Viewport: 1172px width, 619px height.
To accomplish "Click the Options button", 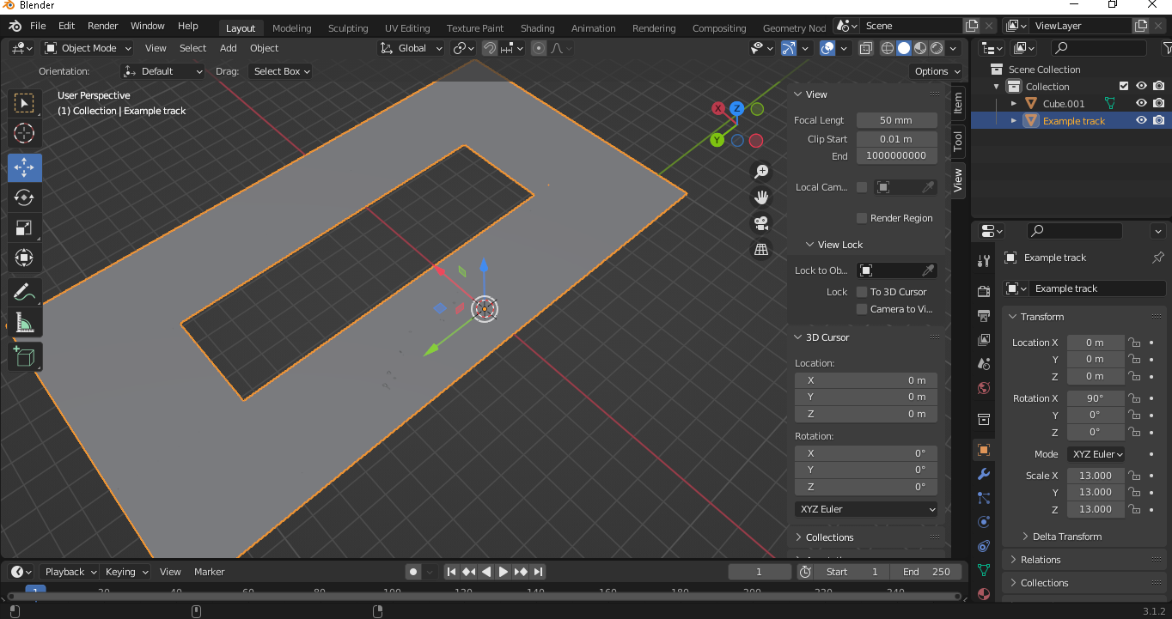I will click(x=937, y=71).
